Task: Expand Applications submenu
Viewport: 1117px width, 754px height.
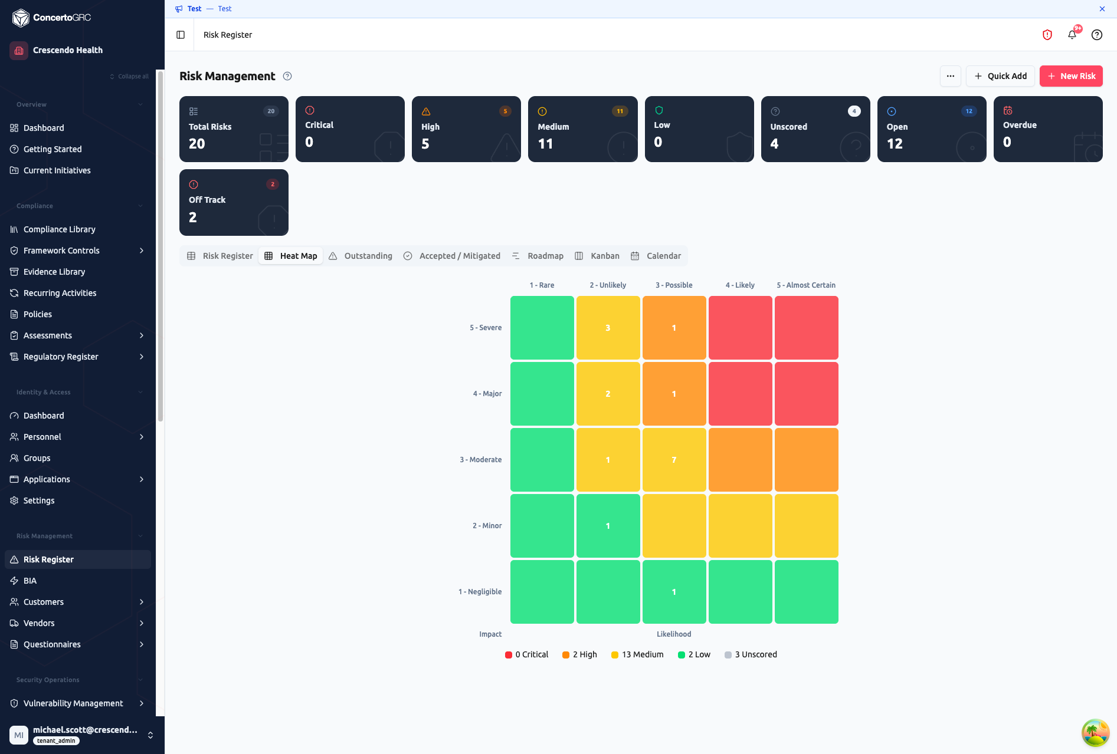Action: 142,479
